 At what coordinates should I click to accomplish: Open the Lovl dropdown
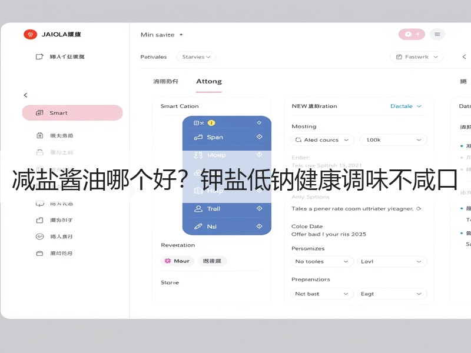click(x=392, y=261)
